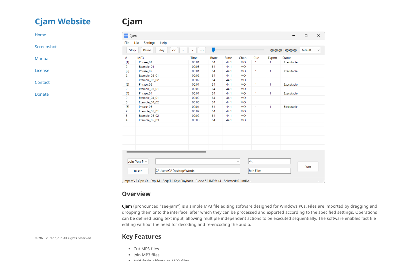Click the Stop playback button
The image size is (418, 261).
coord(132,50)
